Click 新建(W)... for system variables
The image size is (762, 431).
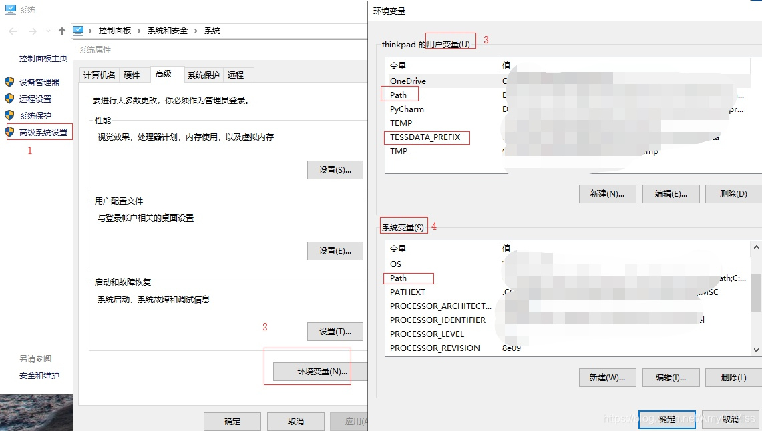coord(608,377)
